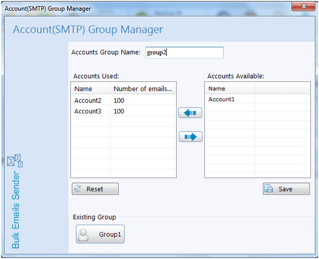Close the Account(SMTP) Group Manager window
The width and height of the screenshot is (319, 259).
pyautogui.click(x=303, y=6)
